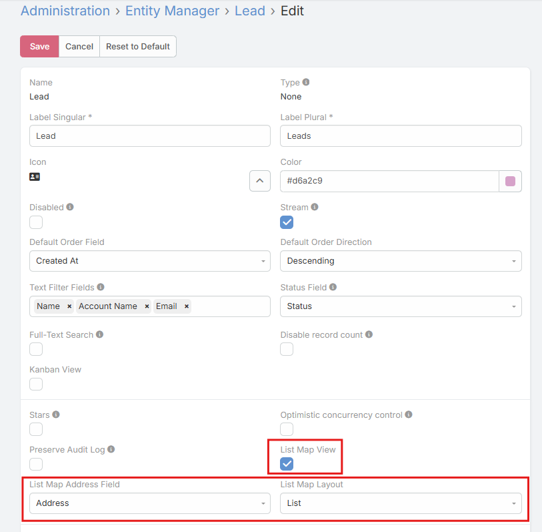
Task: Click the info icon beside Stream label
Action: pos(315,207)
